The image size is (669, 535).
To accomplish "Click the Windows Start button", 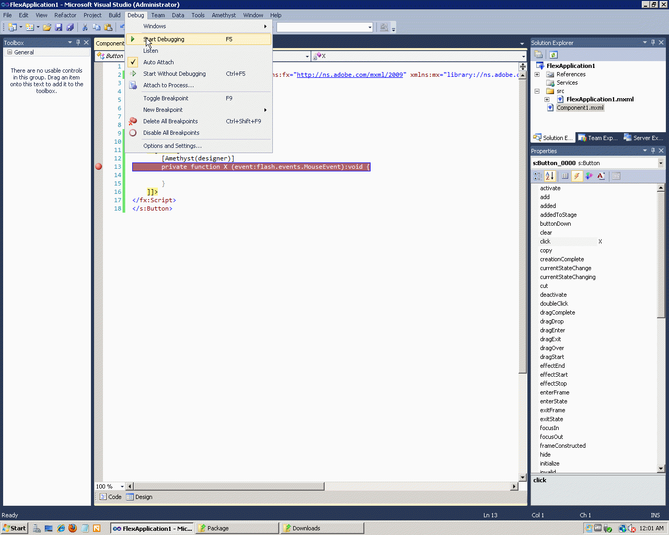I will coord(14,528).
